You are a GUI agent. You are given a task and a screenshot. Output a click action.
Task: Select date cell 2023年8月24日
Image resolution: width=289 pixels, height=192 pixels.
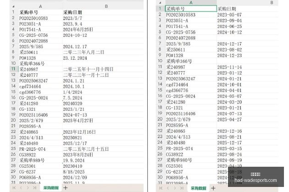[x=78, y=154]
